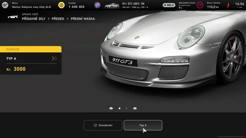Image resolution: width=246 pixels, height=138 pixels.
Task: Click the daily workout runner icon
Action: (x=228, y=5)
